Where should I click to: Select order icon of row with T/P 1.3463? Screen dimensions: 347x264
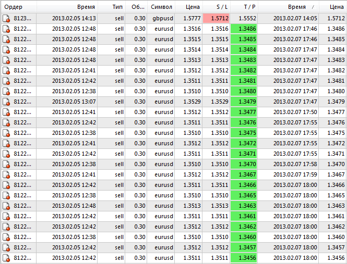click(6, 206)
